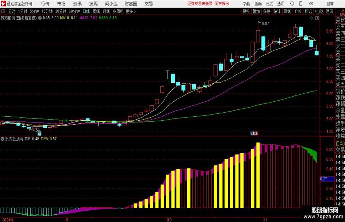The image size is (345, 222).
Task: Click the 游客 guest account label
Action: tap(330, 4)
